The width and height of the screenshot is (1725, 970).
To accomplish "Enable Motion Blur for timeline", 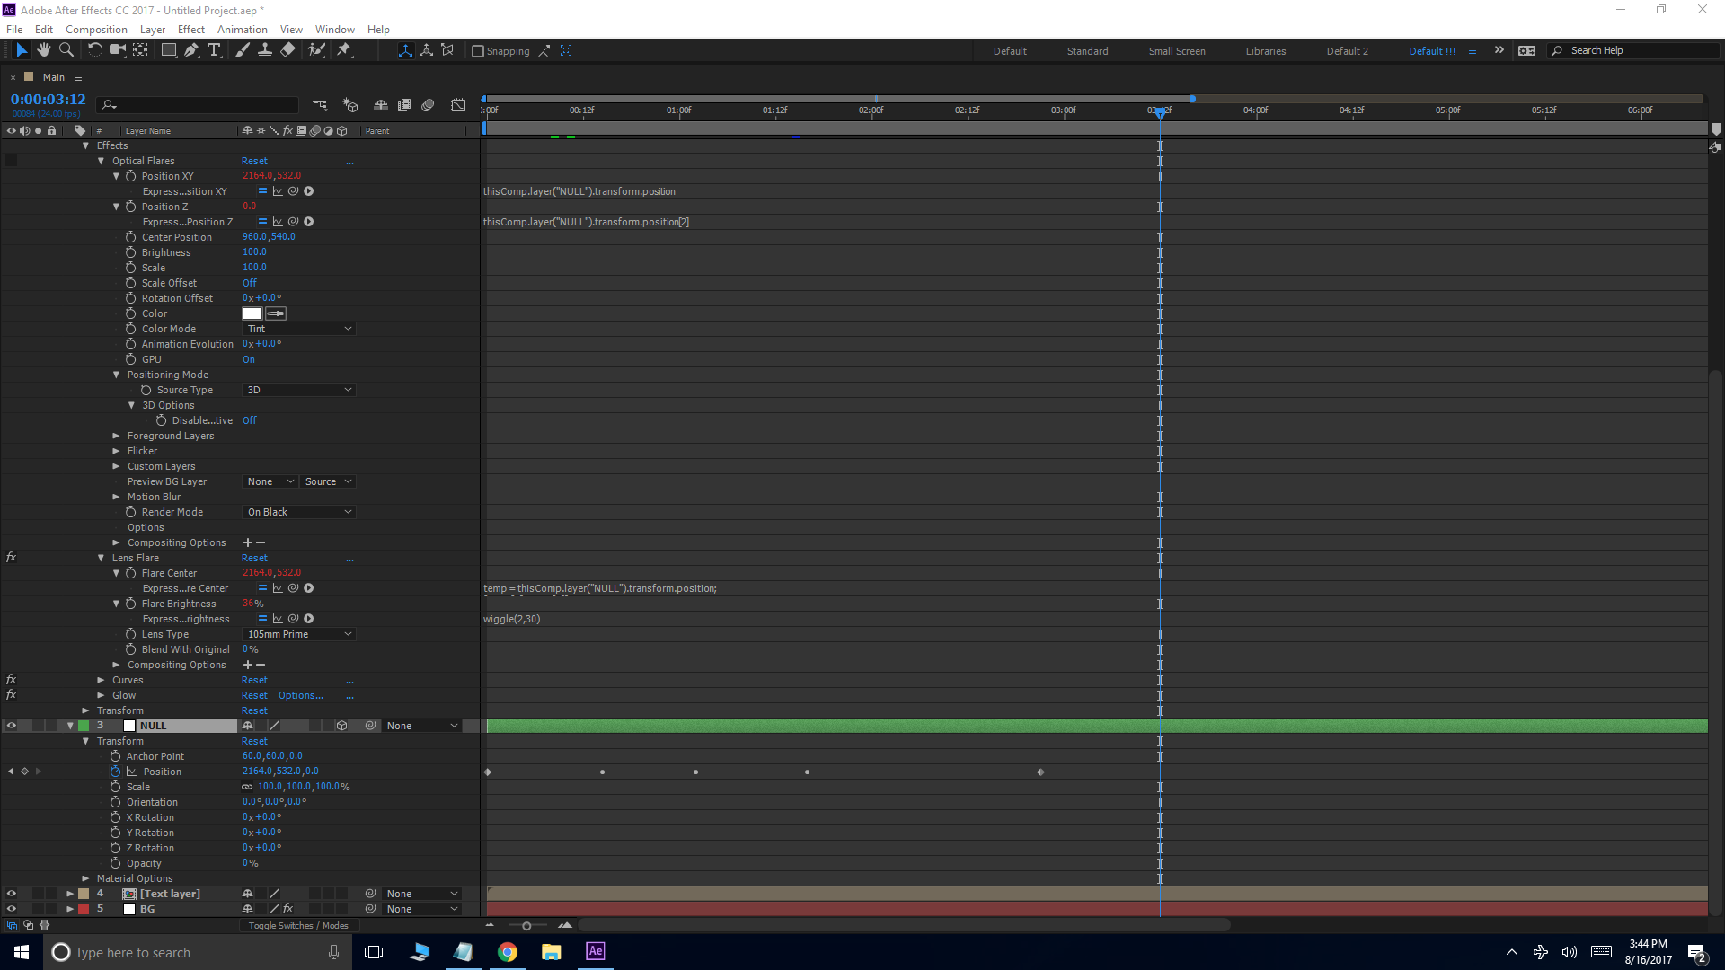I will point(428,105).
